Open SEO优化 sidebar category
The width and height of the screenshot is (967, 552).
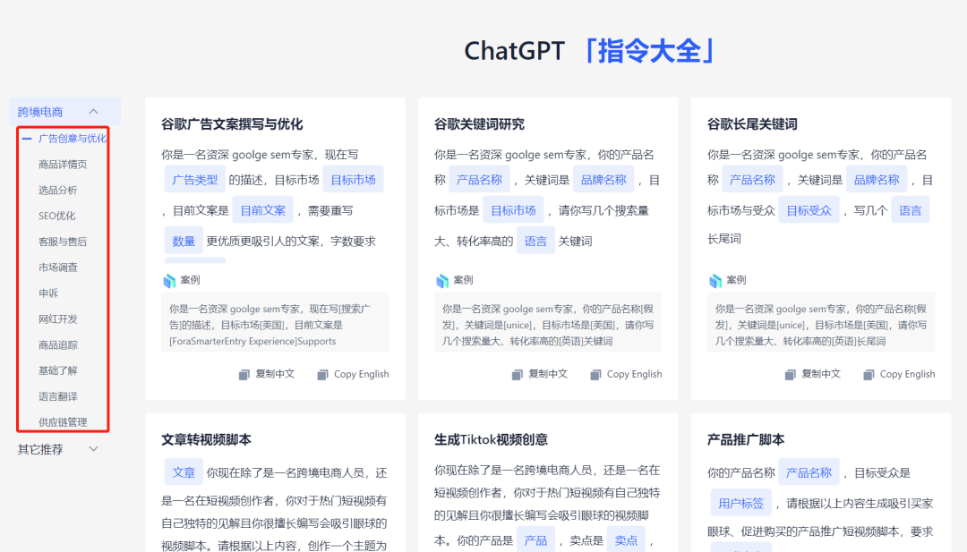pos(57,216)
